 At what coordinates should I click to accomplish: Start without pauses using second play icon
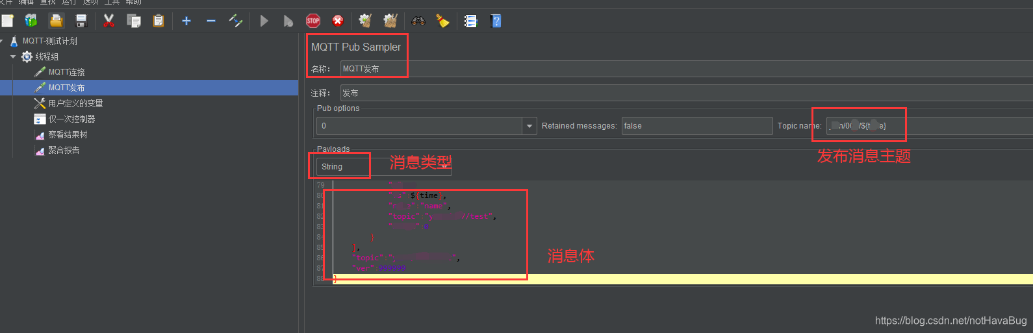288,21
